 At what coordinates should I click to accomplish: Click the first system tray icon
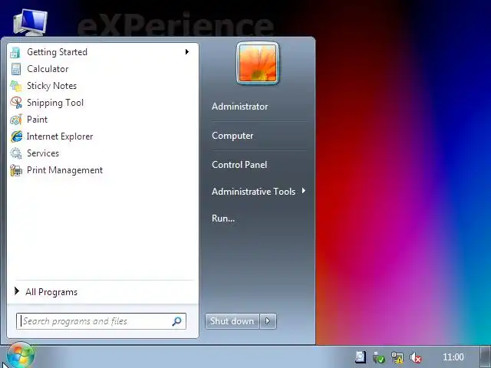pyautogui.click(x=361, y=357)
